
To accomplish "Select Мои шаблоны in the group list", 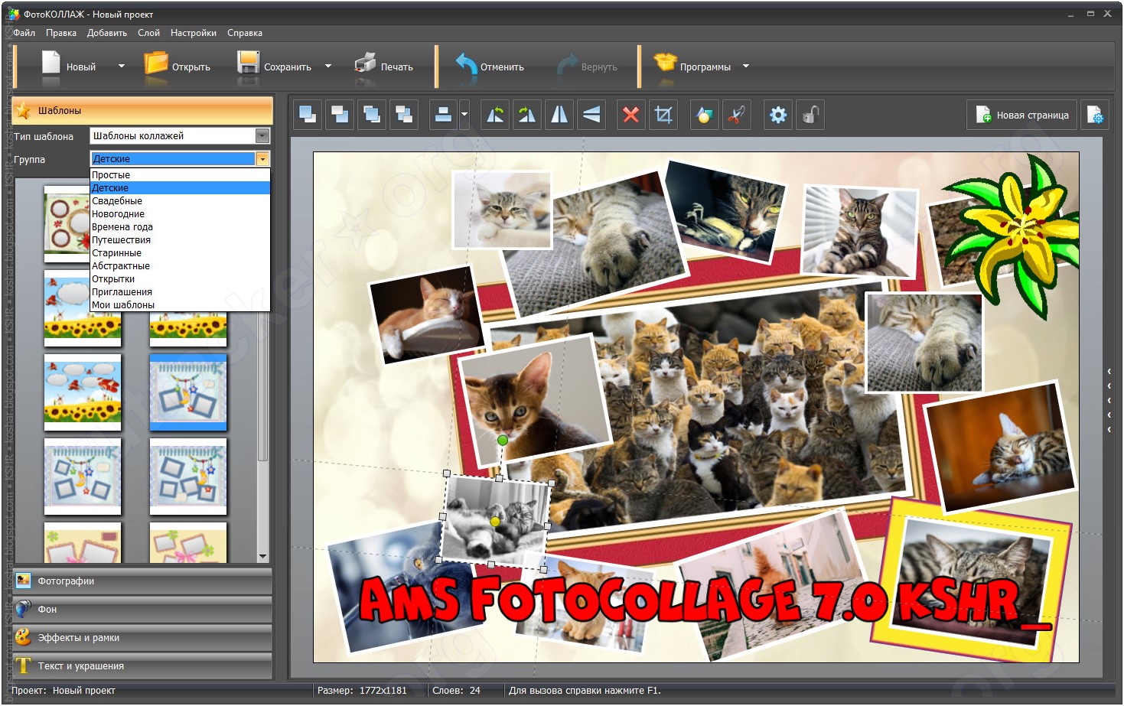I will click(181, 305).
